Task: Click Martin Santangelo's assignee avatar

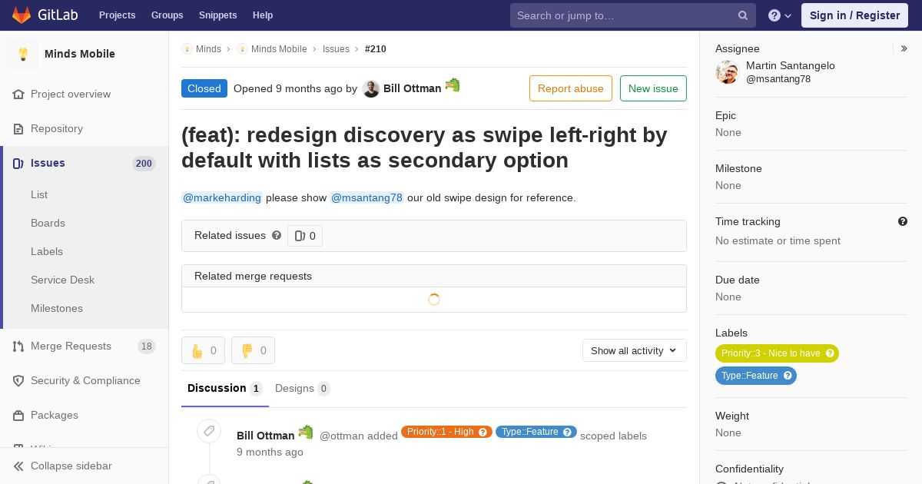Action: click(x=727, y=72)
